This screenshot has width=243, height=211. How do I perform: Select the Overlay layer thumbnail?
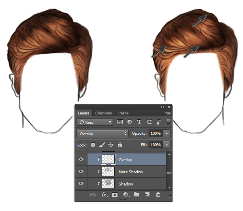108,159
